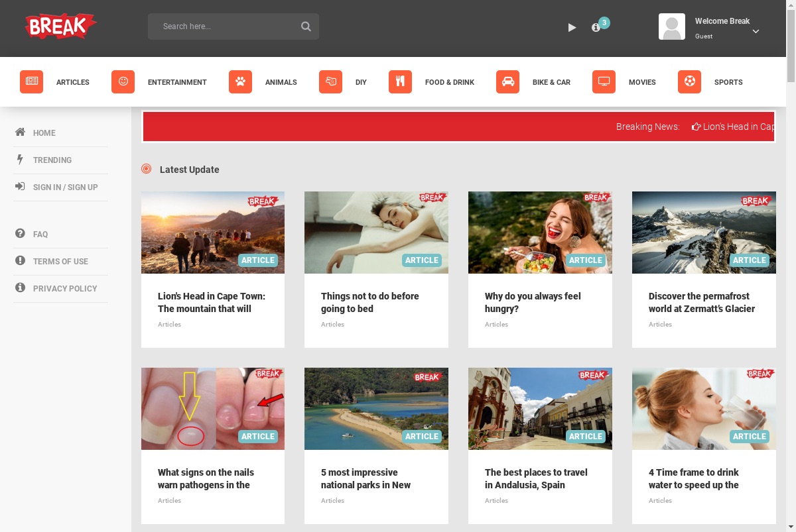Click Articles tag under Andalusia article
Image resolution: width=796 pixels, height=532 pixels.
pos(496,500)
